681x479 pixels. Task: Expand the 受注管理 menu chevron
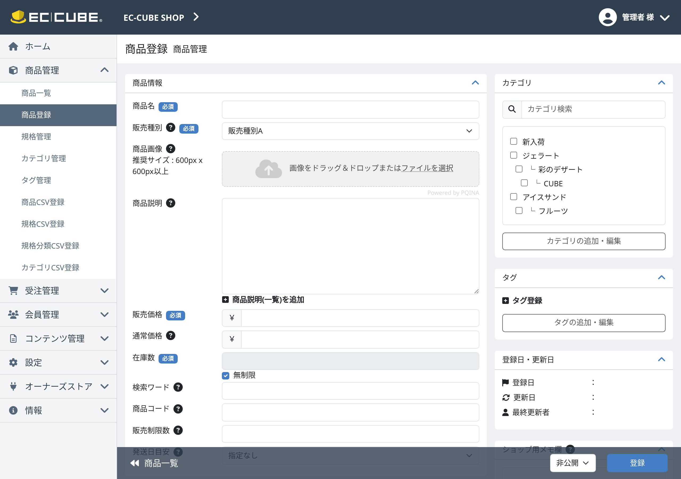[x=104, y=291]
